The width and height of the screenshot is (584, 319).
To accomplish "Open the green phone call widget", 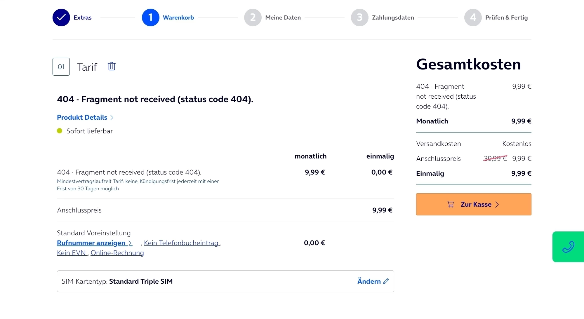I will coord(568,247).
